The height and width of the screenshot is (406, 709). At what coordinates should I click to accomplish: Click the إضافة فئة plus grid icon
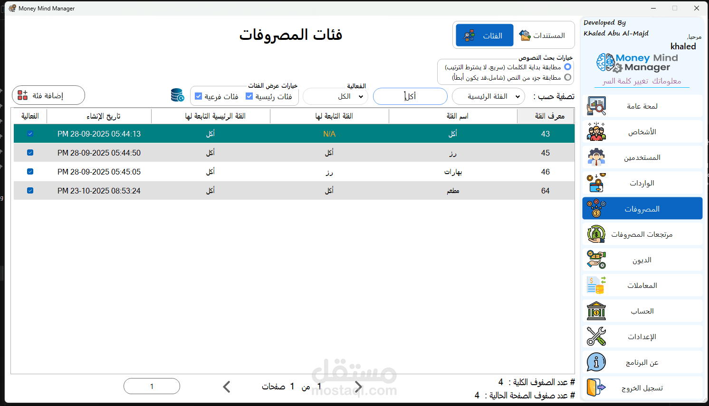(22, 95)
